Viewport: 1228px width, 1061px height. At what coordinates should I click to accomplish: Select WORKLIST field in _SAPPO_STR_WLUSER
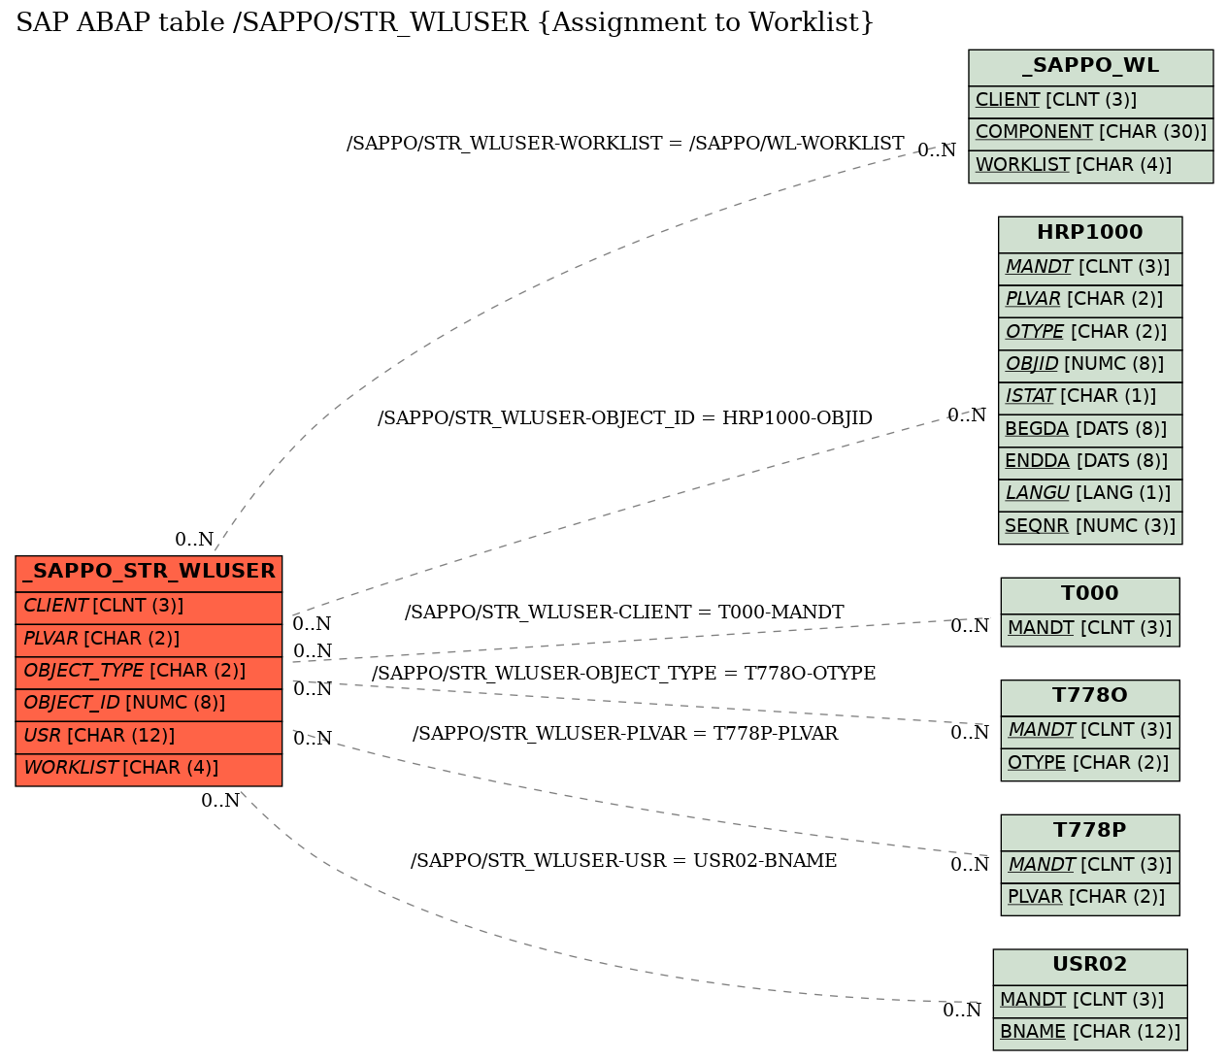point(149,769)
